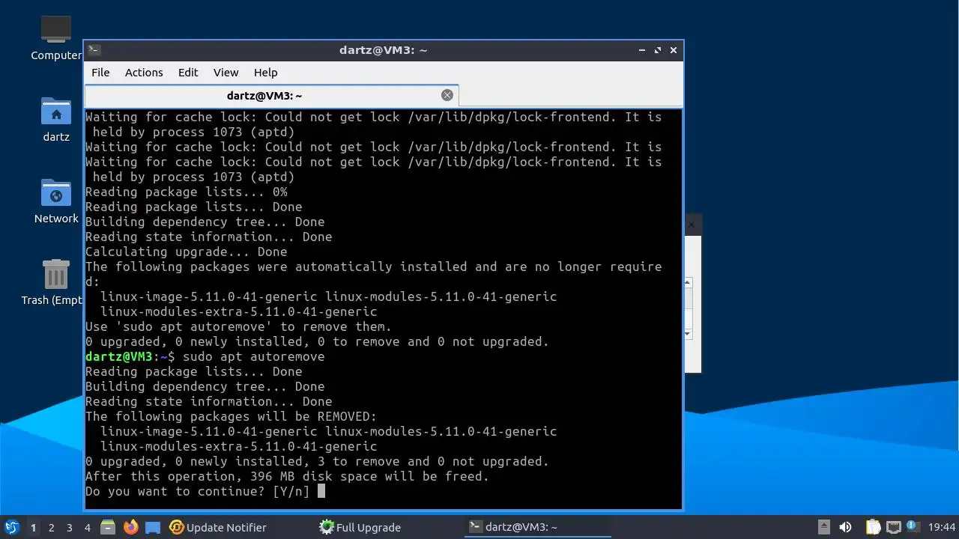
Task: Launch Firefox from the panel
Action: pos(130,527)
